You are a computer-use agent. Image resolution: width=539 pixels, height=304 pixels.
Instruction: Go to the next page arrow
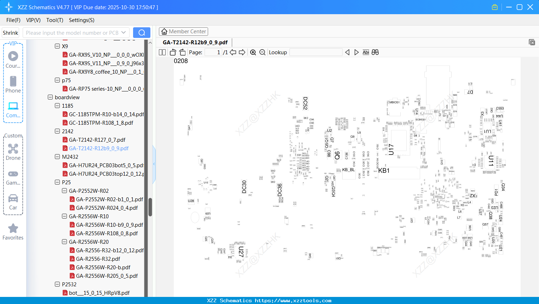point(242,52)
